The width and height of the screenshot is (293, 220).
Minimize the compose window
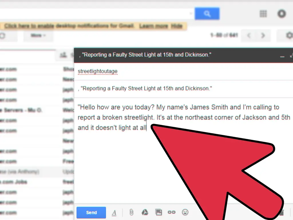[x=282, y=56]
